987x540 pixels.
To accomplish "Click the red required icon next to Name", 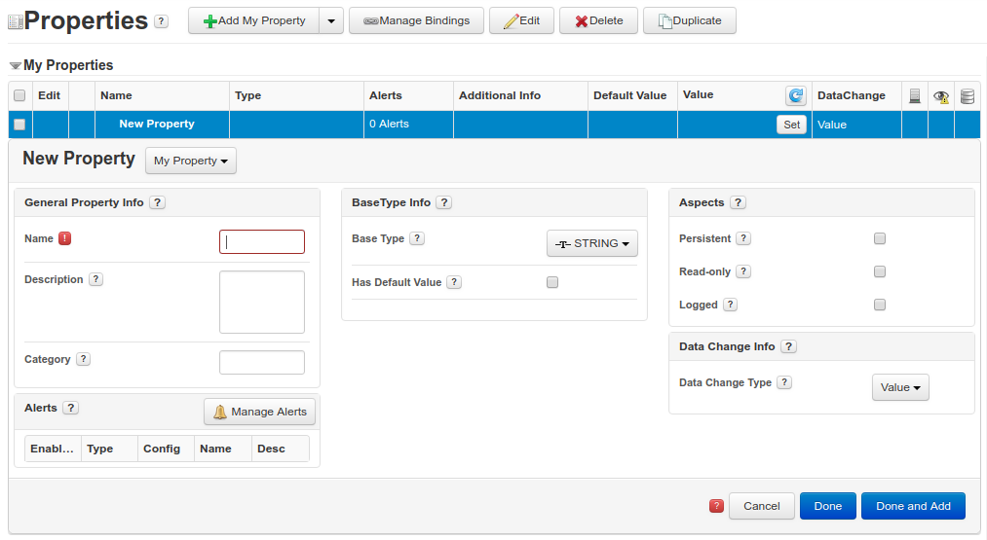I will (65, 238).
